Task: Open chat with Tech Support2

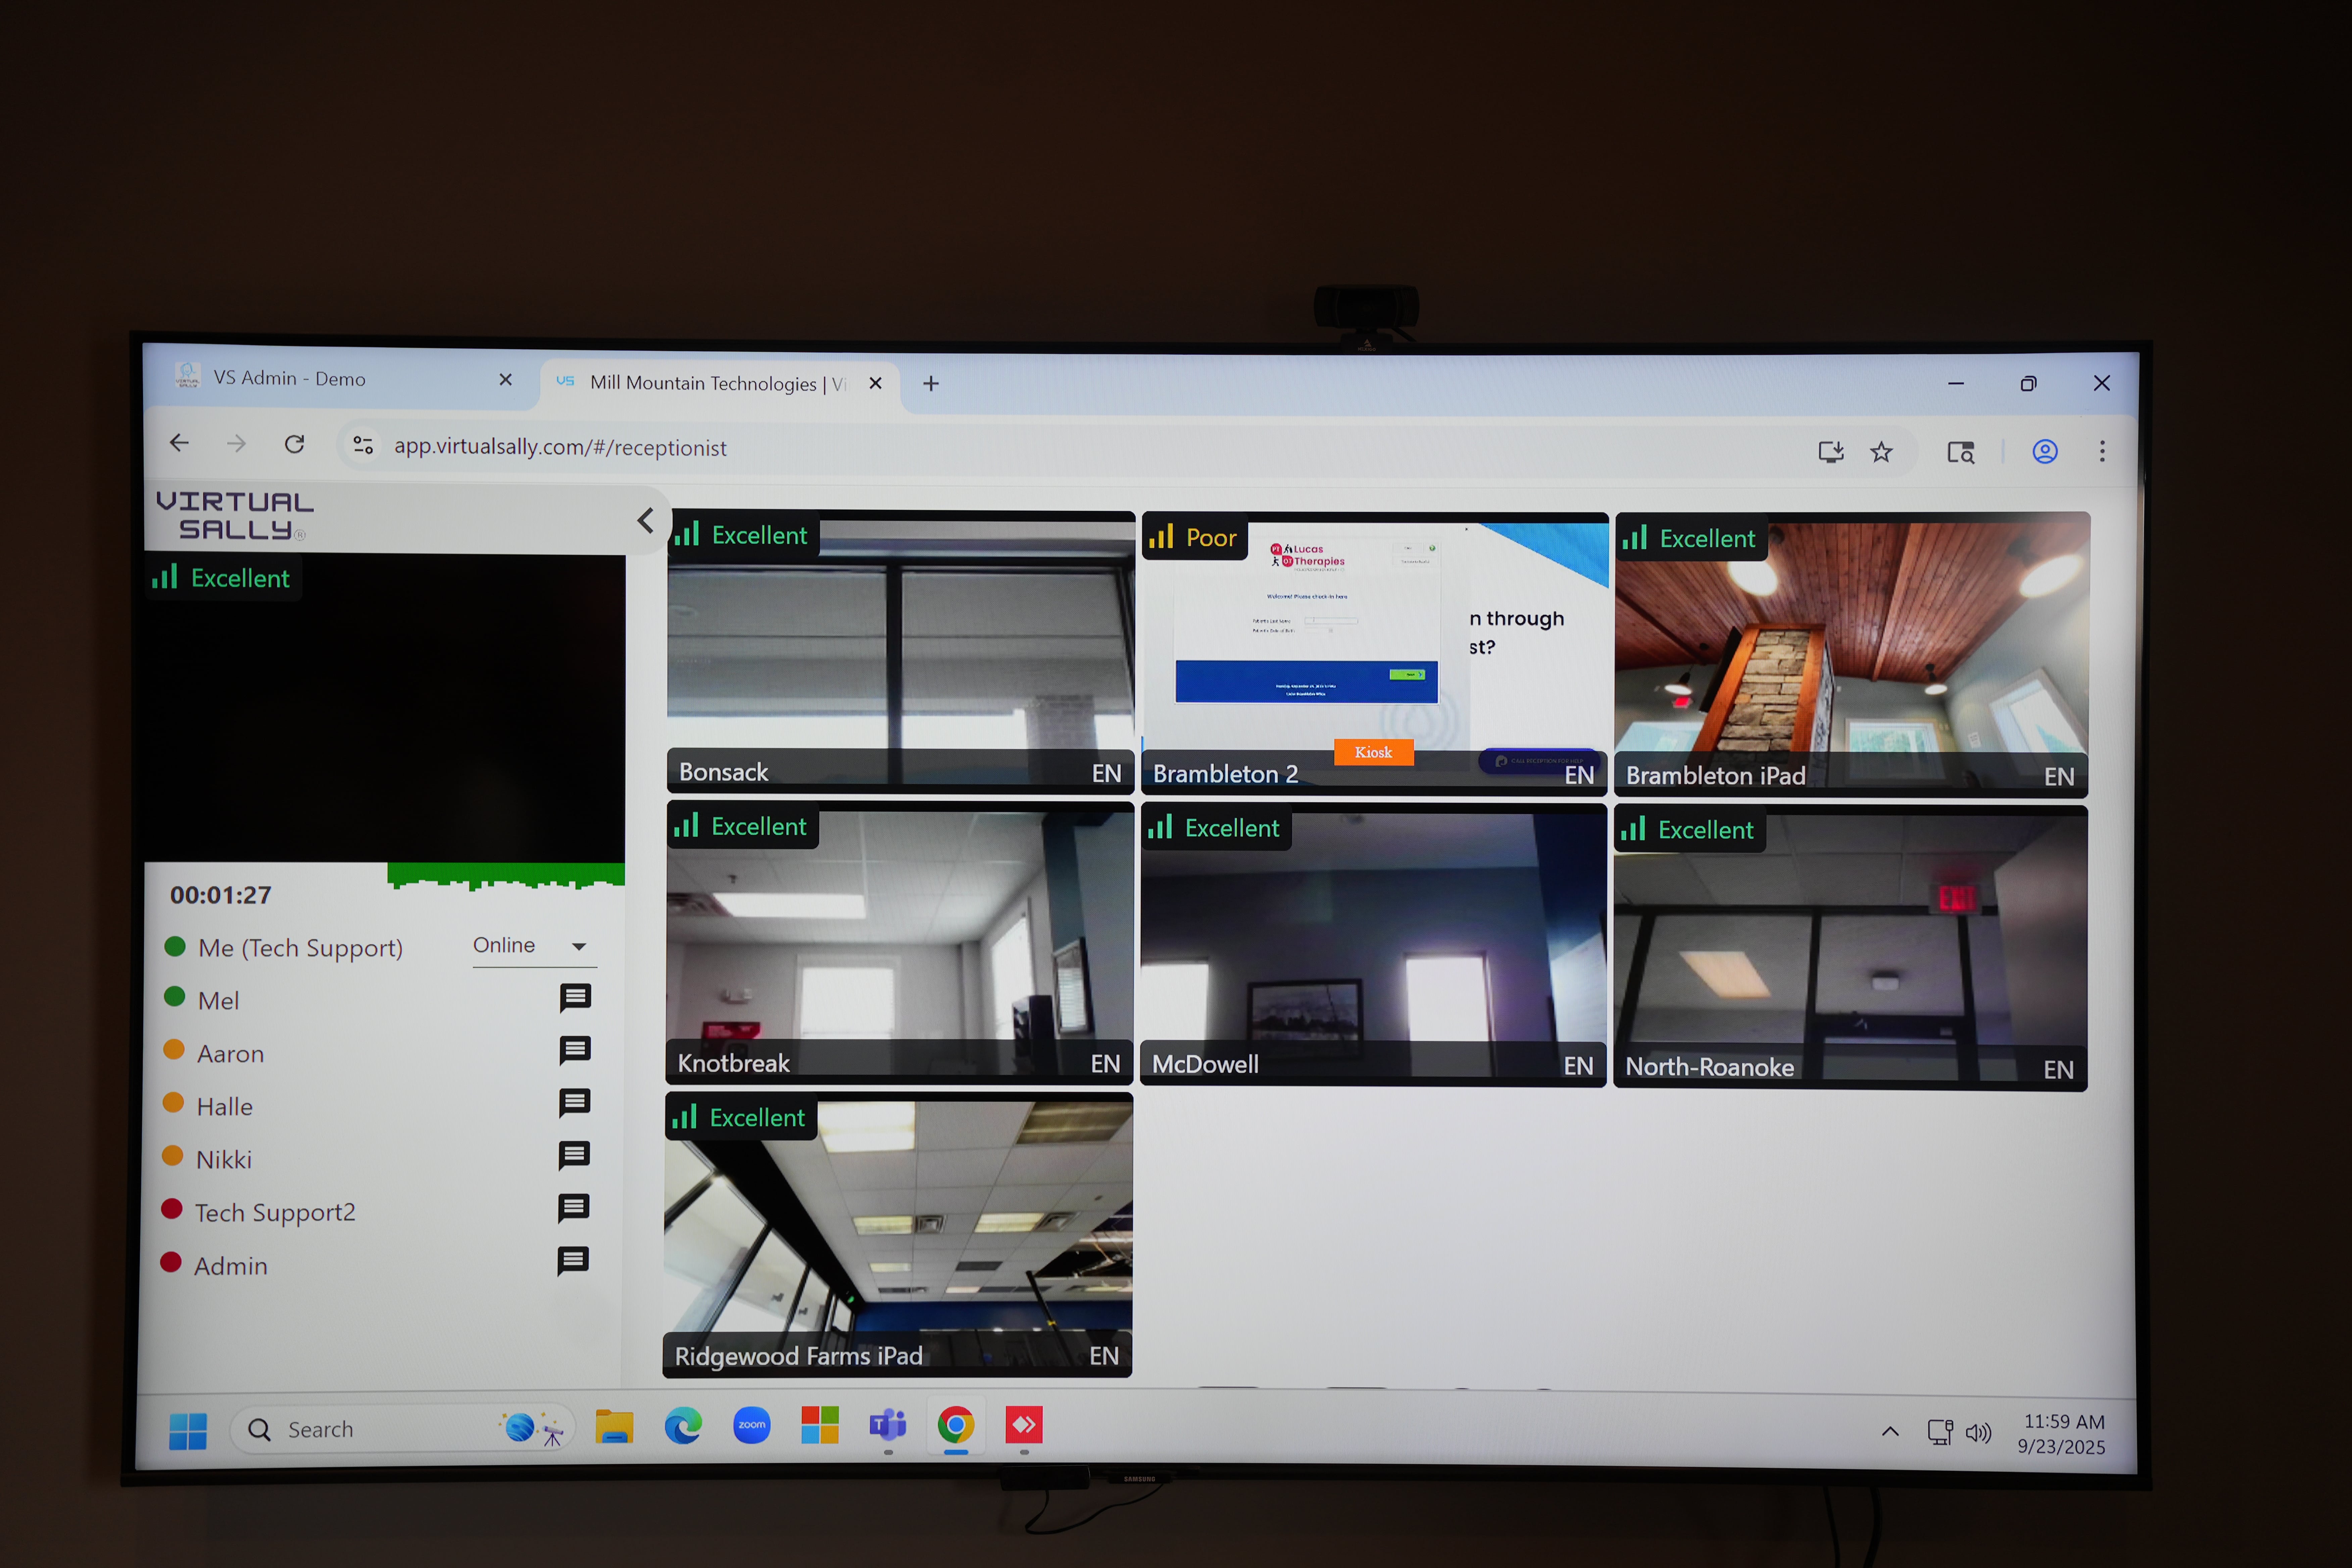Action: (573, 1208)
